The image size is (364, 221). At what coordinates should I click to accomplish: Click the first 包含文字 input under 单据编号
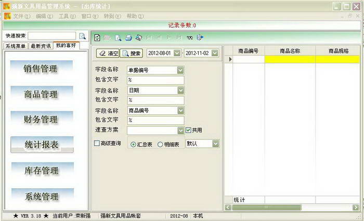click(x=155, y=80)
